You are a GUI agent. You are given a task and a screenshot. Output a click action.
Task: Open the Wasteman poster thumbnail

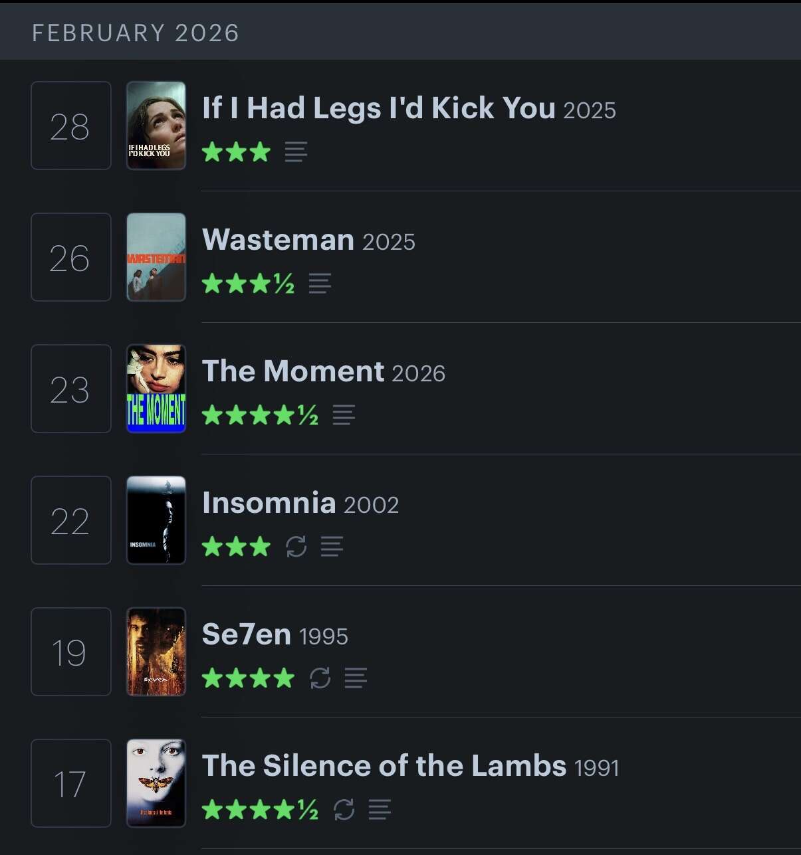[156, 257]
